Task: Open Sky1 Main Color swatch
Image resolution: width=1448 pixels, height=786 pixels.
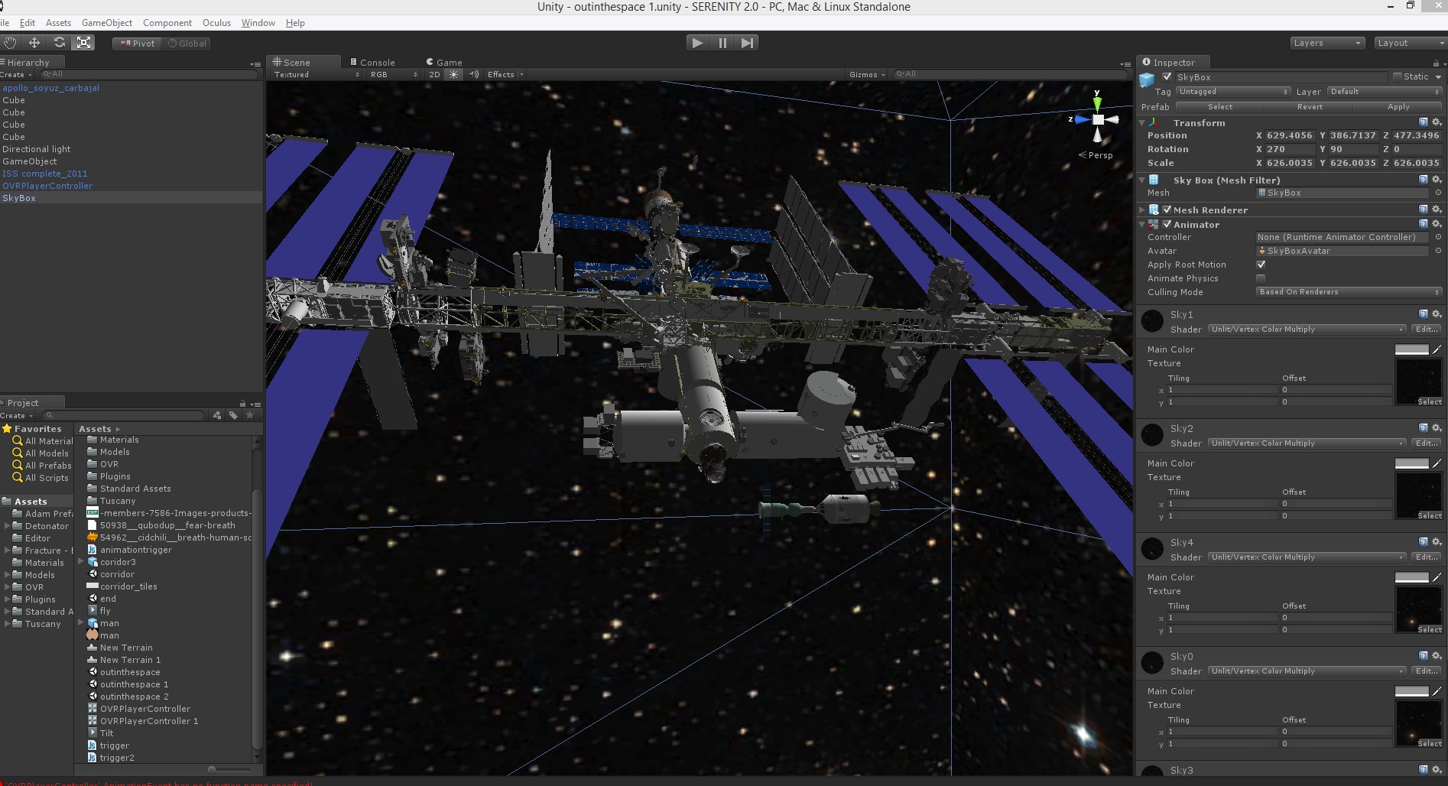Action: (x=1412, y=349)
